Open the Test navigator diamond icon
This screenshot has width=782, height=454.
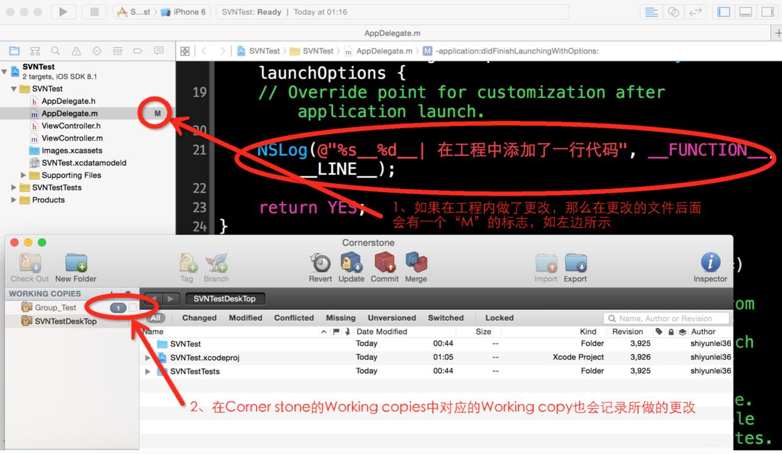click(x=96, y=51)
